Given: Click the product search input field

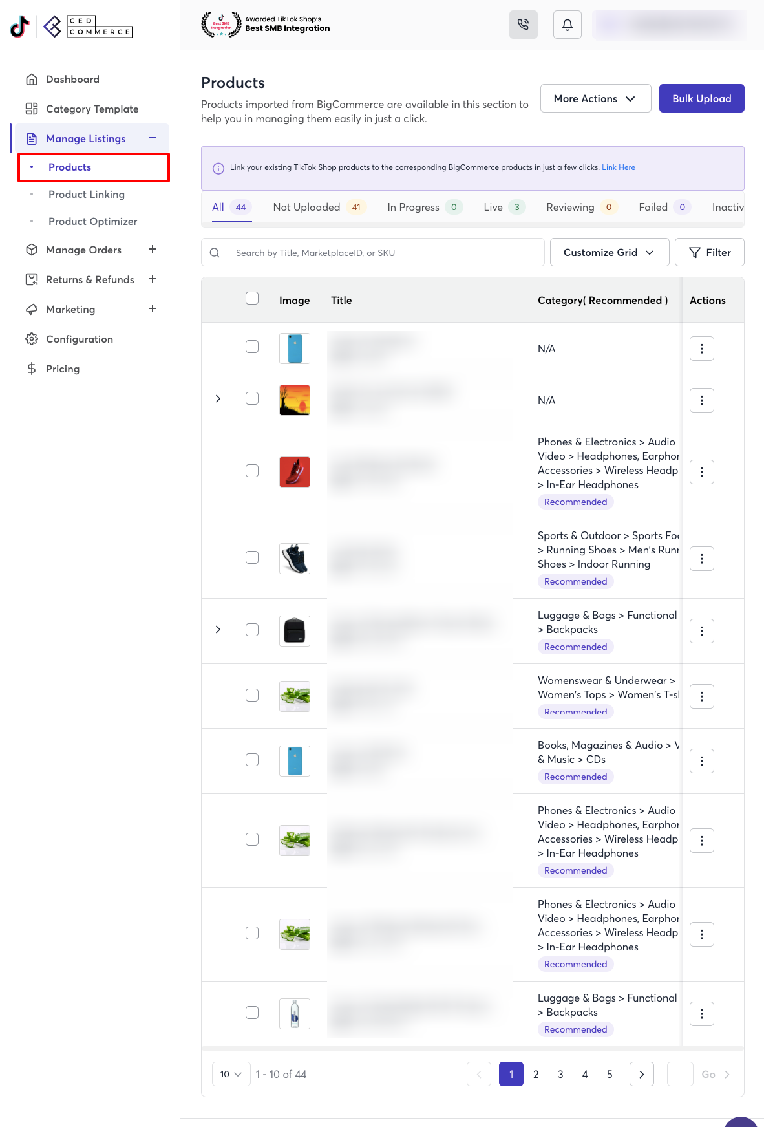Looking at the screenshot, I should (x=385, y=253).
